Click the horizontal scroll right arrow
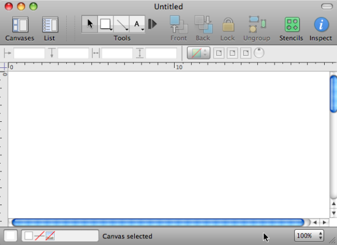This screenshot has width=337, height=245. (324, 222)
